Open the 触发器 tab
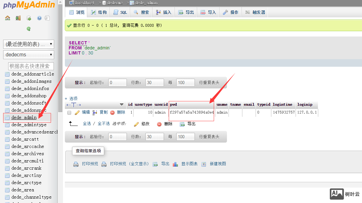This screenshot has height=203, width=362. pyautogui.click(x=255, y=12)
